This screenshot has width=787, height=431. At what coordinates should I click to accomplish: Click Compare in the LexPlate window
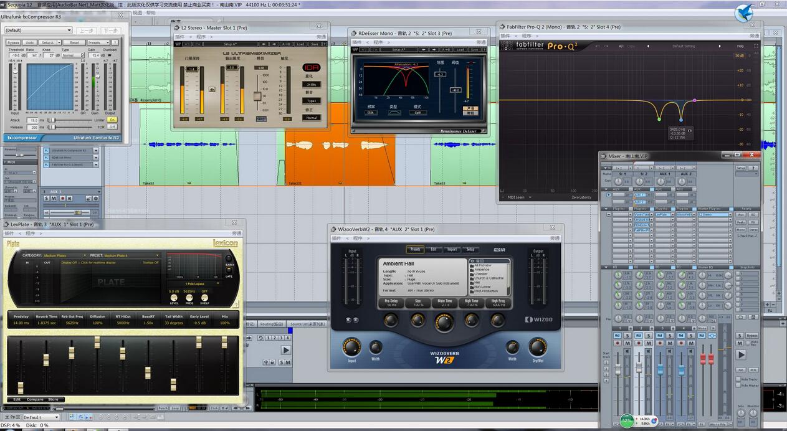tap(35, 399)
